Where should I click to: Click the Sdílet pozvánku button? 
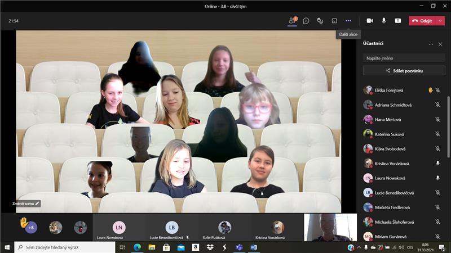click(x=404, y=71)
